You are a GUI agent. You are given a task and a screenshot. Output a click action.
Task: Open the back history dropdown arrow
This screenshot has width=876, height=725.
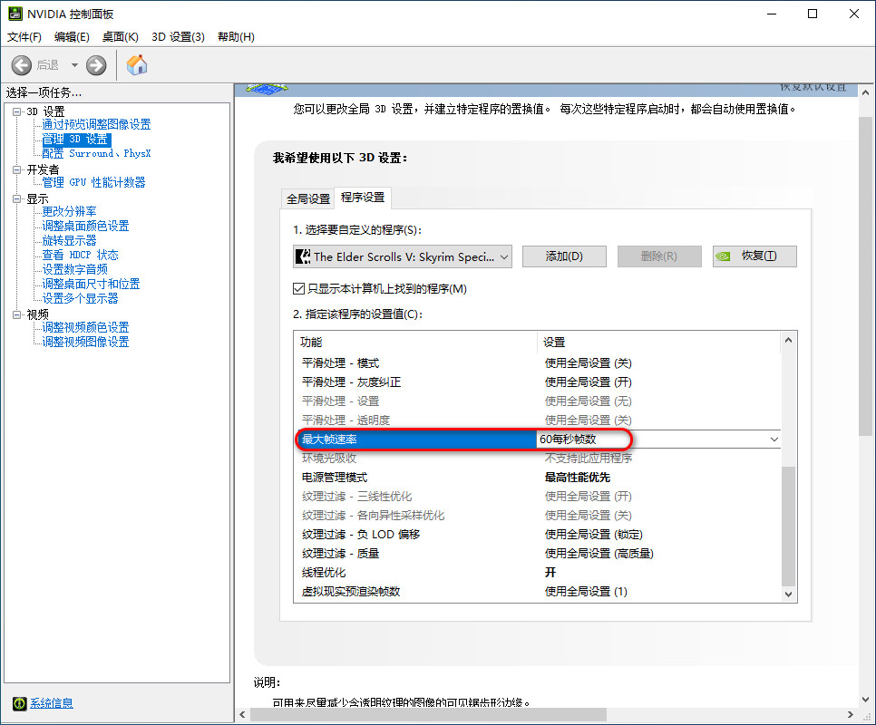coord(74,65)
